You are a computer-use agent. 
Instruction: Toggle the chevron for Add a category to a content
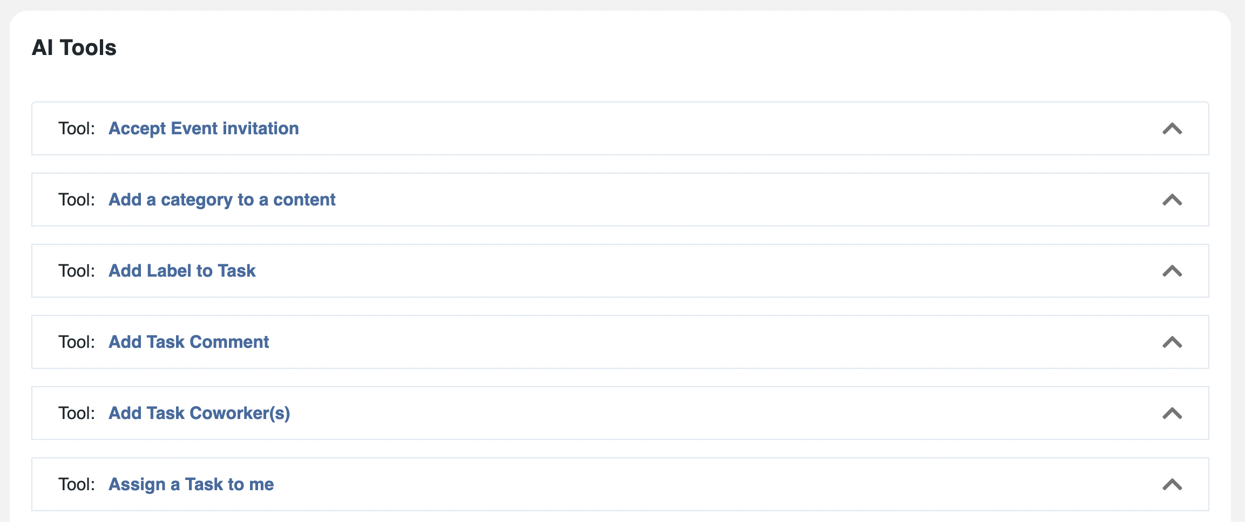click(1172, 200)
